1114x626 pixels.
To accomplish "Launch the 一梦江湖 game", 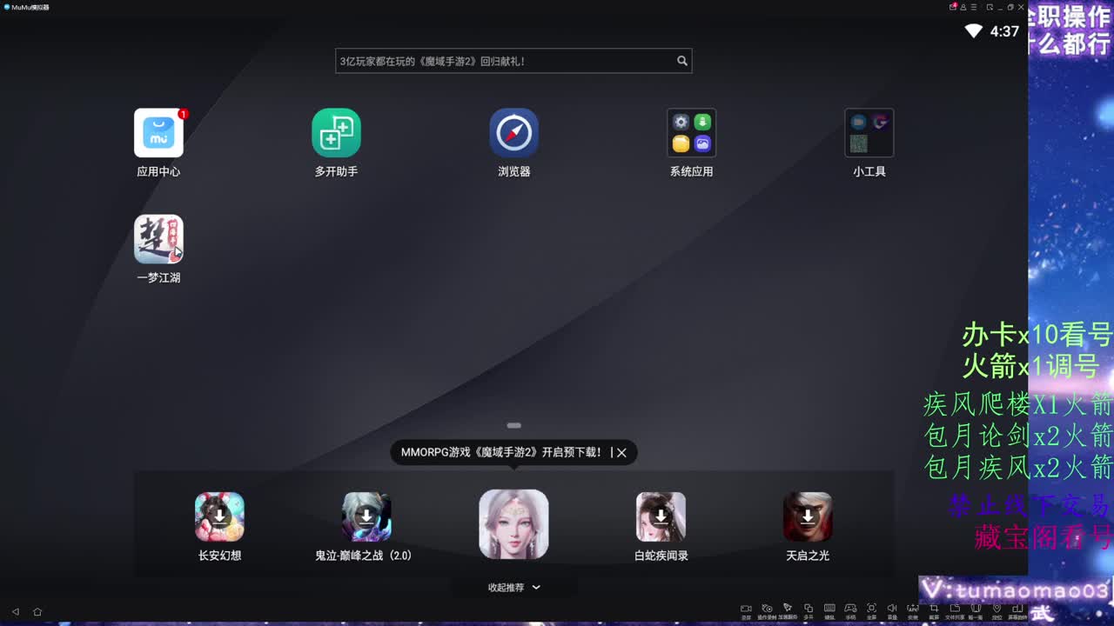I will click(158, 239).
